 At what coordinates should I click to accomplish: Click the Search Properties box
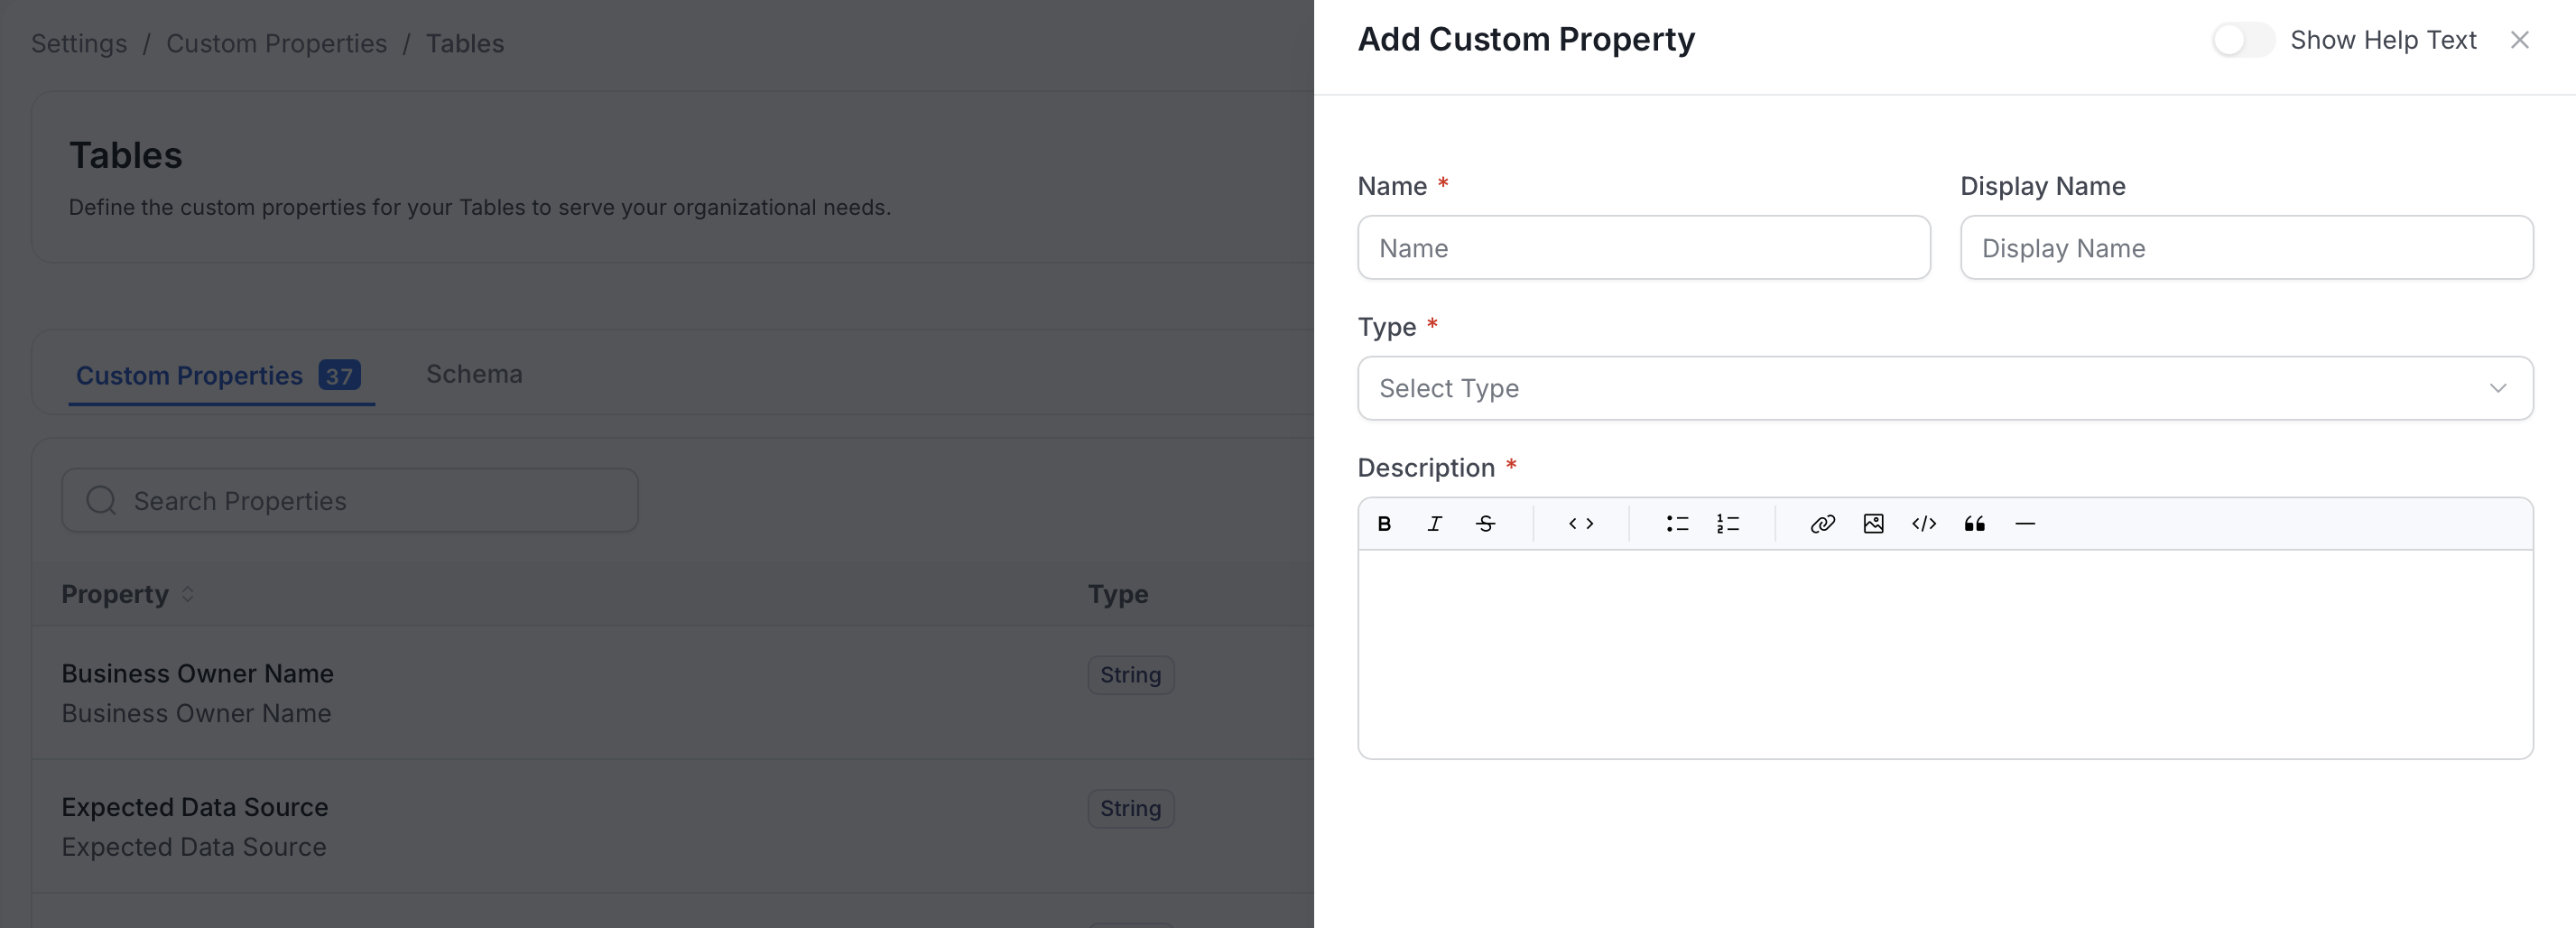point(350,500)
